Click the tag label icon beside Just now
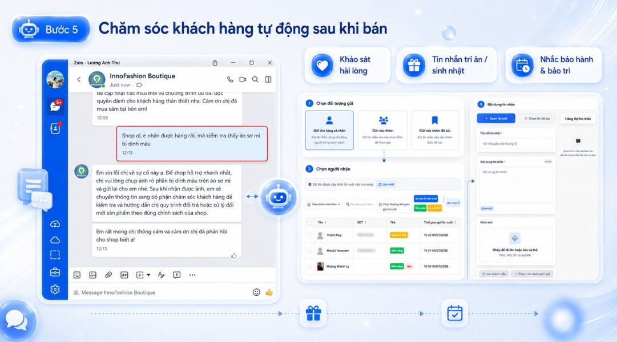This screenshot has height=342, width=617. 139,85
